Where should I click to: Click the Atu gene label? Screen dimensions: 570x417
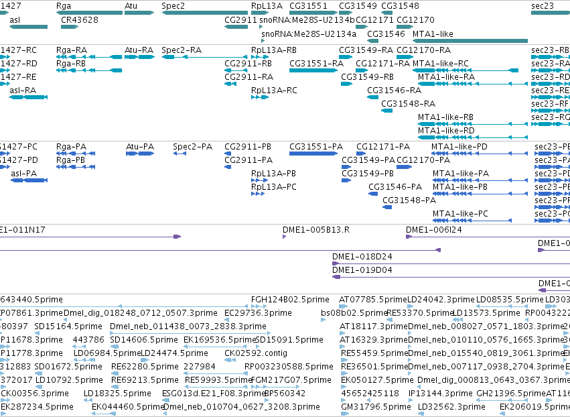click(131, 6)
